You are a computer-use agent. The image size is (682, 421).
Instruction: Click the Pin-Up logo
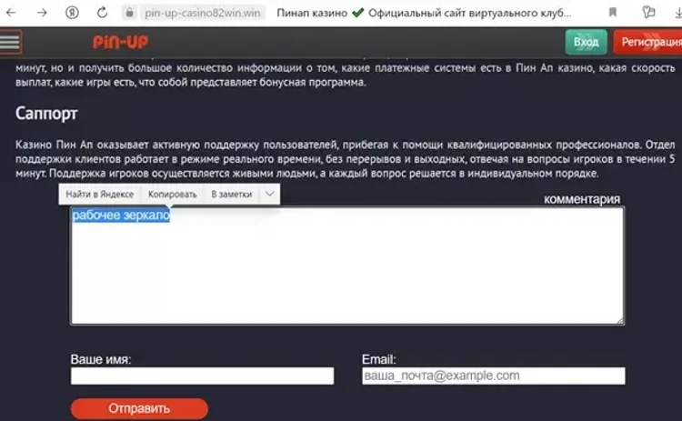click(120, 42)
